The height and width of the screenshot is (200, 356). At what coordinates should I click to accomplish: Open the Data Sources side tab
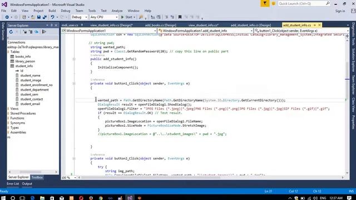point(3,31)
